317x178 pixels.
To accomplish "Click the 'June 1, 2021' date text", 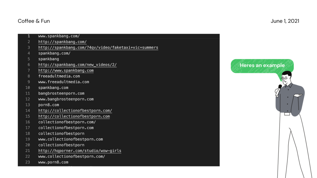I will (x=285, y=21).
